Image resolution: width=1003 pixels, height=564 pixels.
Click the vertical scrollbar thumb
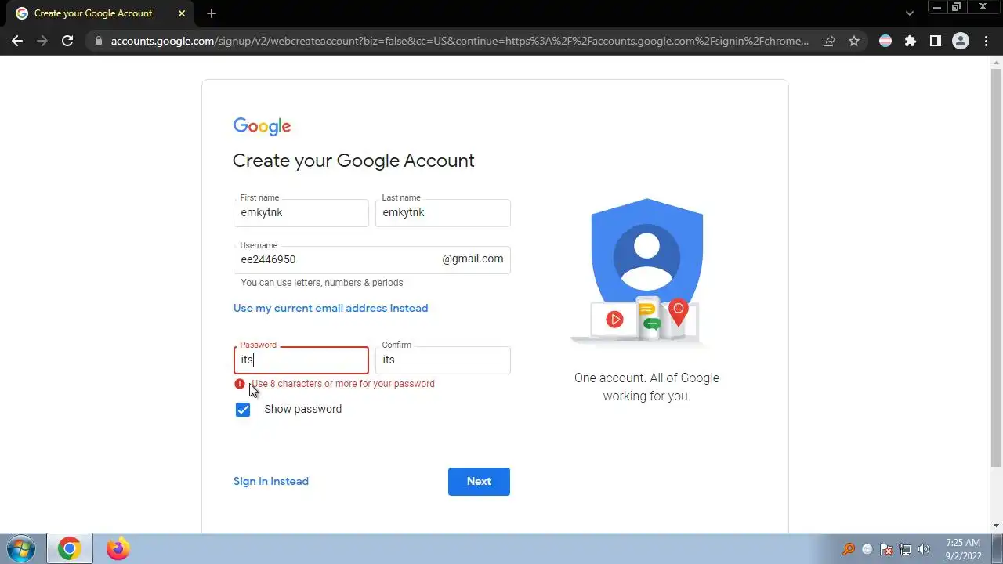click(996, 266)
